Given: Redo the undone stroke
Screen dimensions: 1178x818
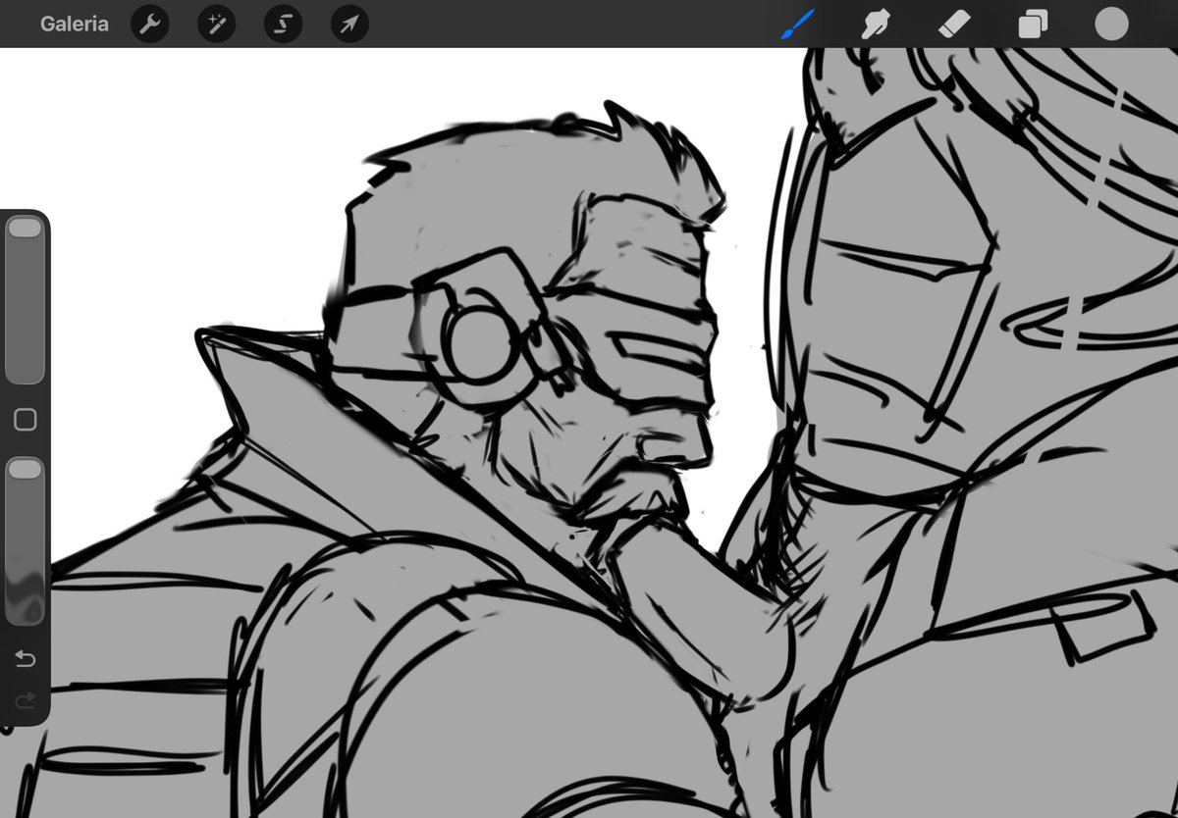Looking at the screenshot, I should [26, 699].
